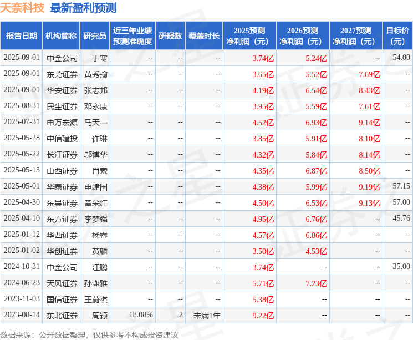This screenshot has height=340, width=413.
Task: Select the 申万宏源 institution cell
Action: pyautogui.click(x=62, y=122)
